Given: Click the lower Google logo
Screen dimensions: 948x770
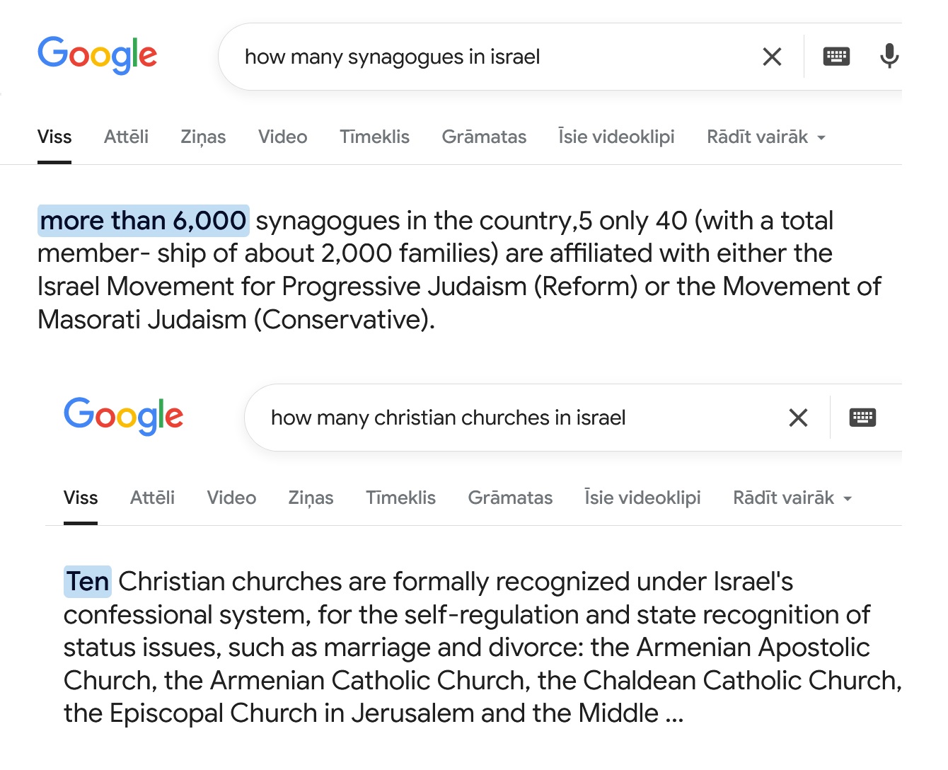Looking at the screenshot, I should click(x=123, y=416).
